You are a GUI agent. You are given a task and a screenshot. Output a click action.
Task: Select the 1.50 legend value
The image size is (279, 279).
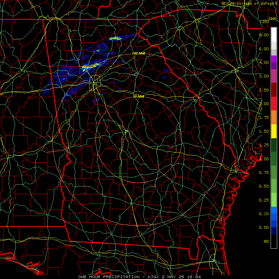click(264, 131)
